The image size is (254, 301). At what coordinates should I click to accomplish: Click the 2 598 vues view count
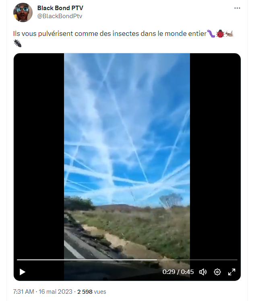[91, 292]
